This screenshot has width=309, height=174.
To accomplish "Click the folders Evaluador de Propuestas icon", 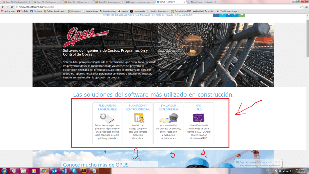I will tap(169, 118).
